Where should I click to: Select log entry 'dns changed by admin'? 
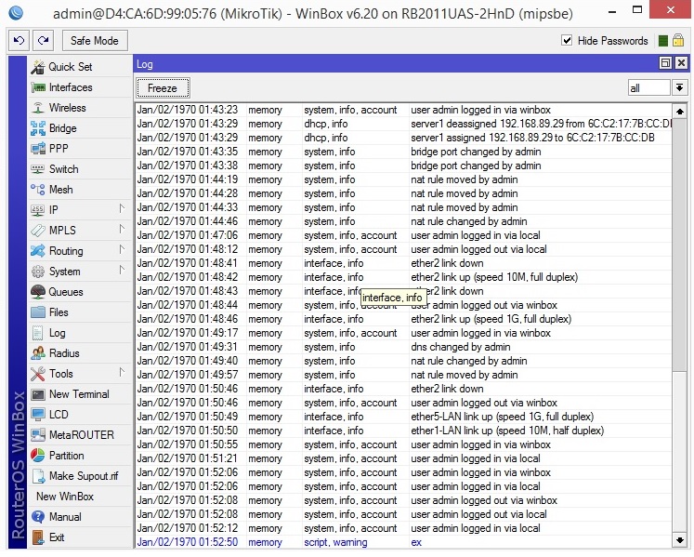403,347
